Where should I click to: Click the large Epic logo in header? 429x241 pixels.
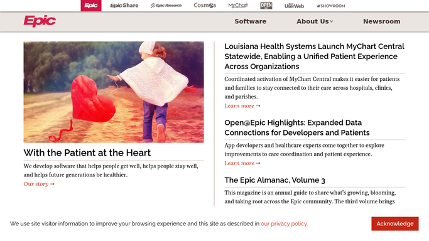point(40,21)
